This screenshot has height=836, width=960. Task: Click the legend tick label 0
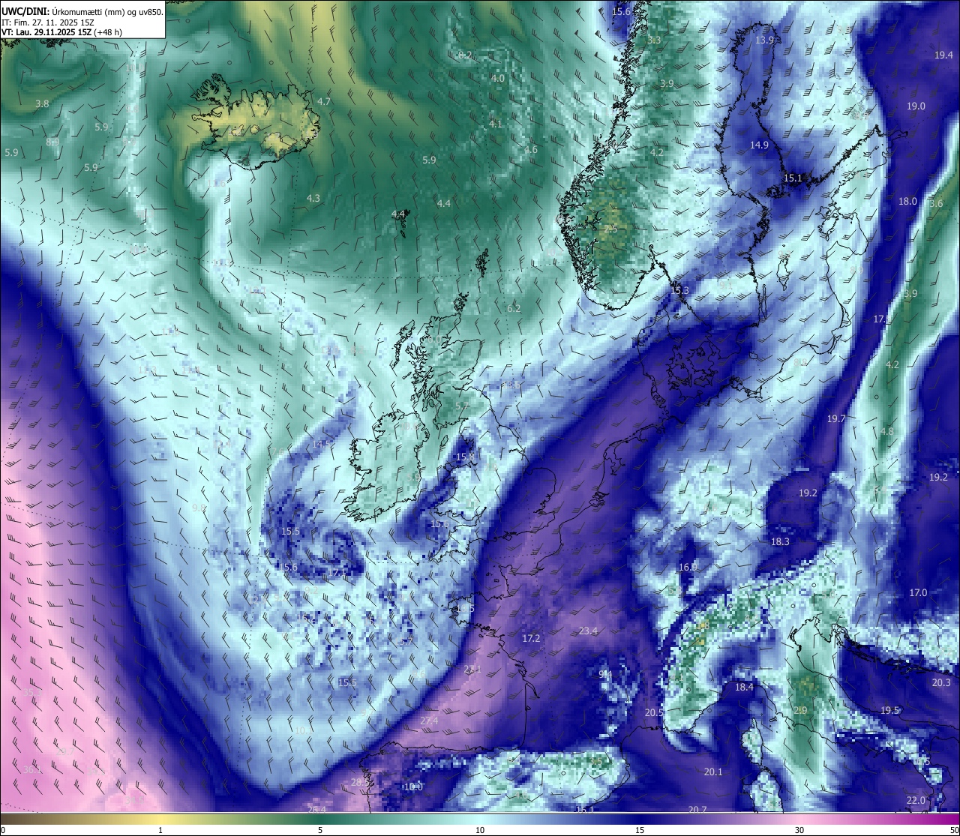pyautogui.click(x=3, y=830)
